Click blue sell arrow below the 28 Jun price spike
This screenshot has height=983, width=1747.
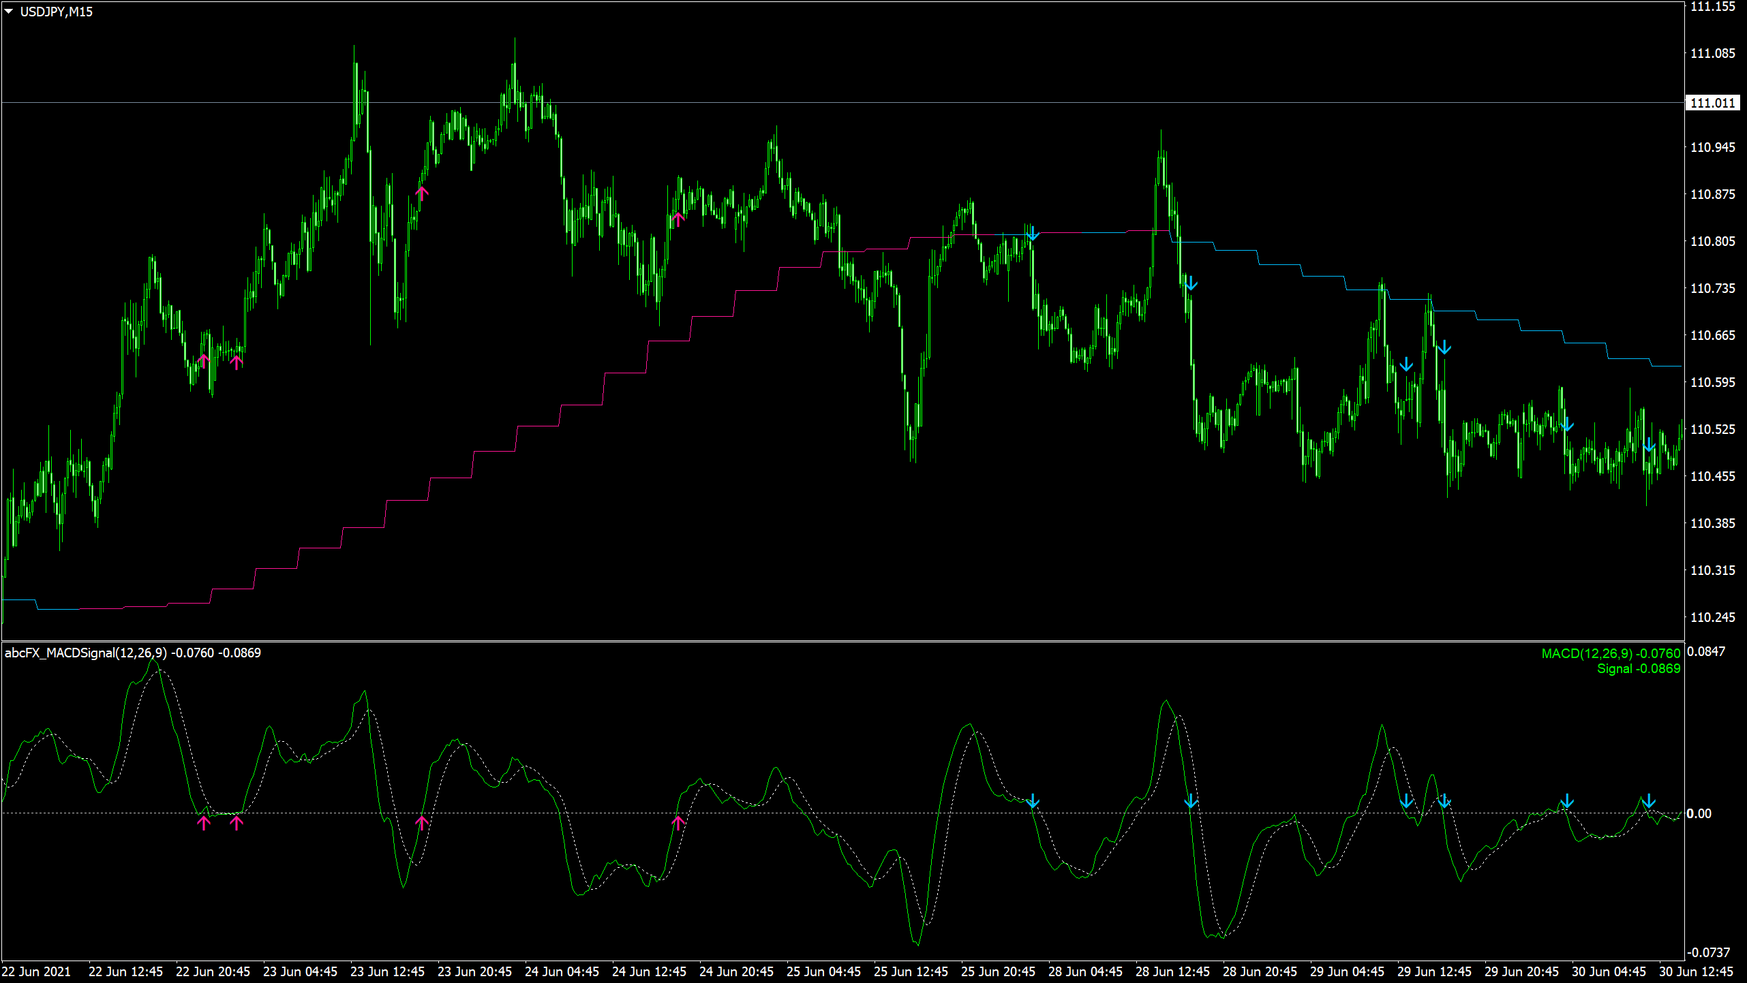[1190, 283]
